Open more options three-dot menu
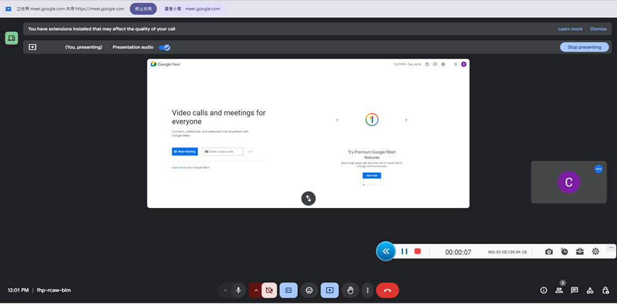617x304 pixels. (367, 290)
